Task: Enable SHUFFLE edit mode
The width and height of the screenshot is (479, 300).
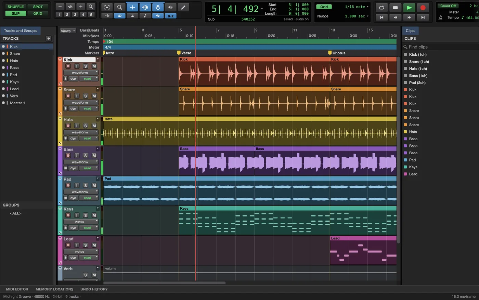Action: [16, 7]
